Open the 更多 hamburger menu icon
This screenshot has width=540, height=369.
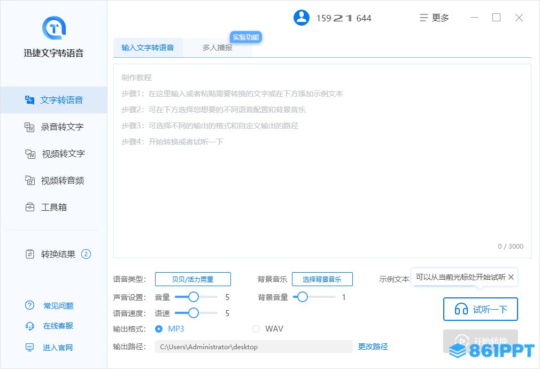[x=423, y=18]
